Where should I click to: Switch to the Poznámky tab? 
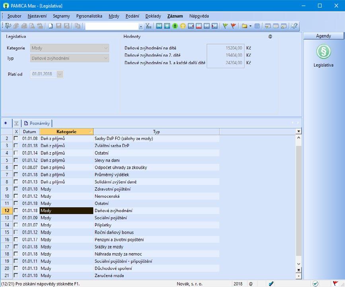pyautogui.click(x=37, y=124)
